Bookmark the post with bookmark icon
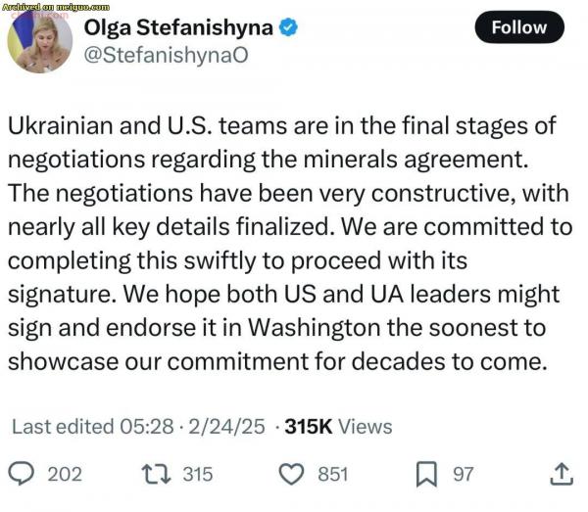588x512 pixels. coord(426,474)
